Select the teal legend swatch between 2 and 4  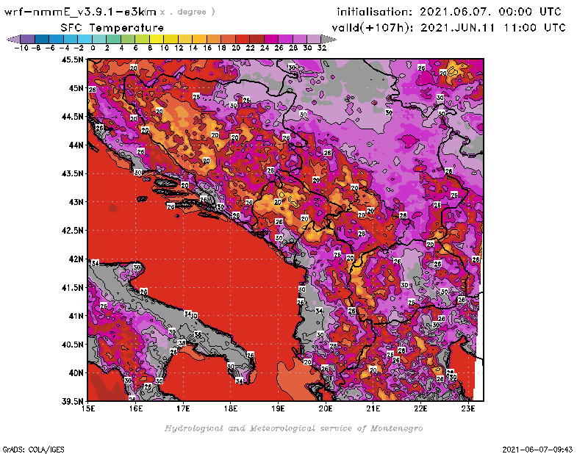click(114, 39)
